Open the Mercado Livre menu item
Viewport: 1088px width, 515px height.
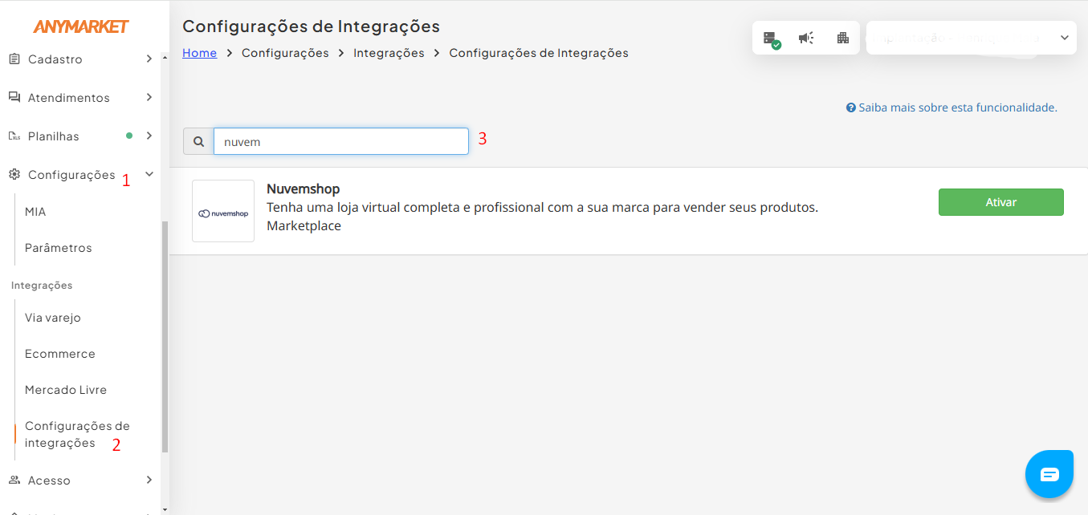coord(66,390)
